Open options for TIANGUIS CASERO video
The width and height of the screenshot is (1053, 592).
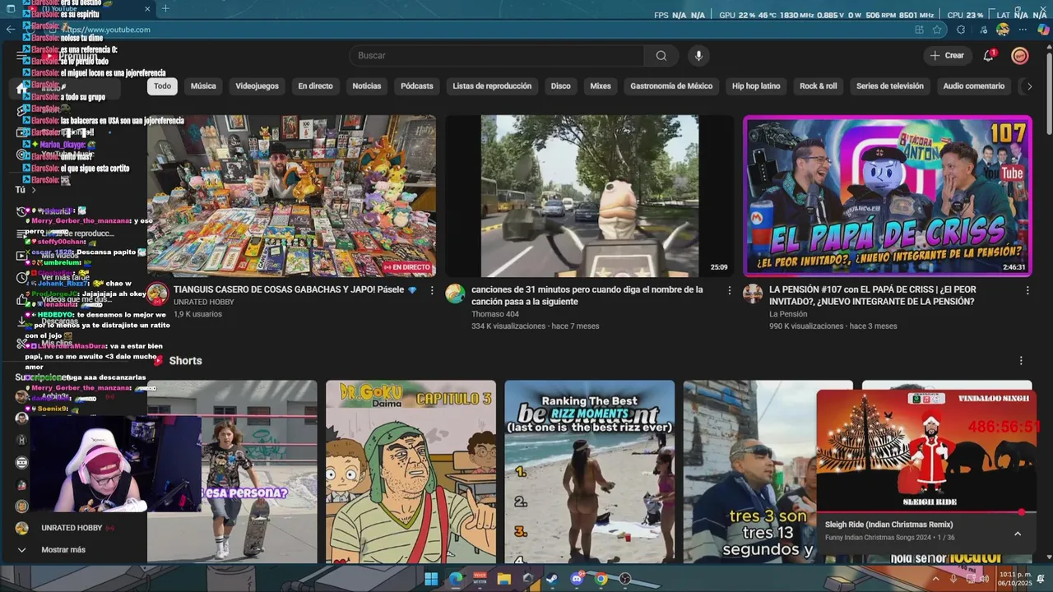point(432,290)
